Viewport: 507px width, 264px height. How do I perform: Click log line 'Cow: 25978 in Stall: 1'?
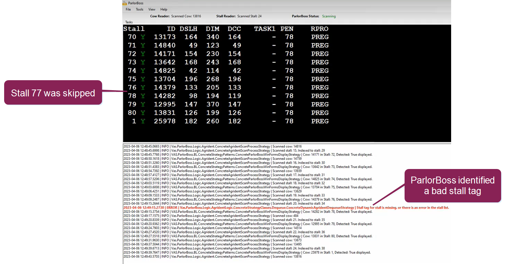click(247, 252)
